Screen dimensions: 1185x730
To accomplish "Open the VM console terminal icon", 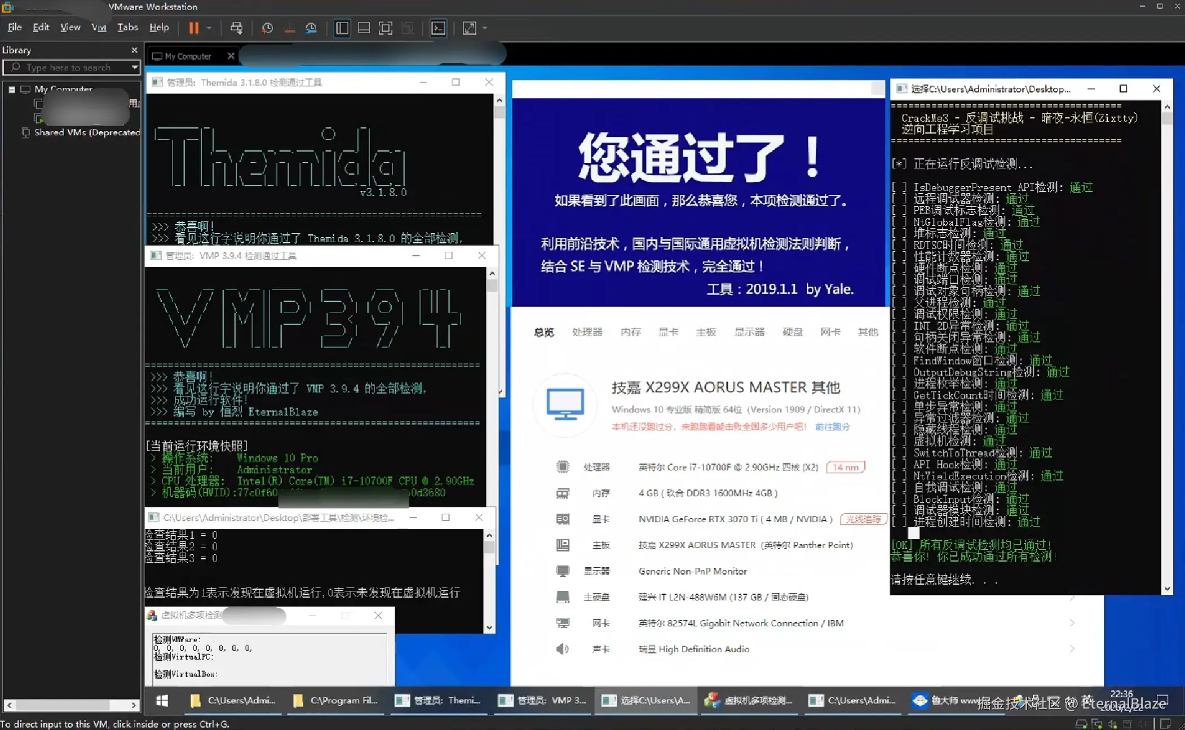I will tap(438, 28).
